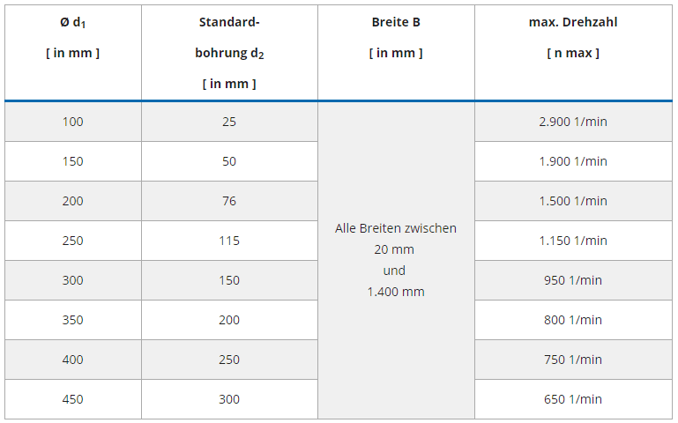
Task: Click the Ø d1 column header
Action: (73, 37)
